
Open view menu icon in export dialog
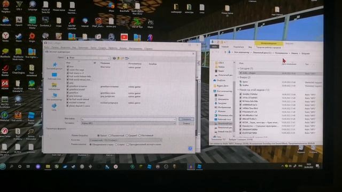click(x=127, y=58)
